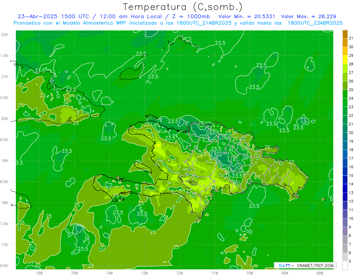This screenshot has height=277, width=359.
Task: Click the '68W' longitude axis label
Action: pos(320,273)
